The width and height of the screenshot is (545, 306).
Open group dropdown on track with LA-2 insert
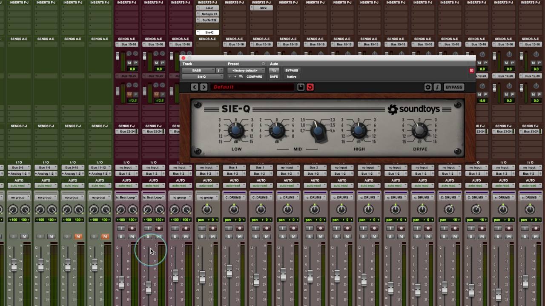point(207,197)
